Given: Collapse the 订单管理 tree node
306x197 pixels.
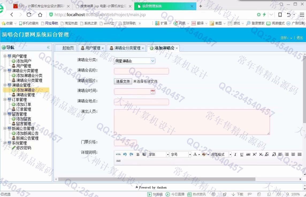Looking at the screenshot, I should pyautogui.click(x=5, y=100).
